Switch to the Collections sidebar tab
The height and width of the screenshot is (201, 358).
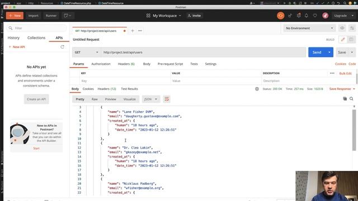36,38
